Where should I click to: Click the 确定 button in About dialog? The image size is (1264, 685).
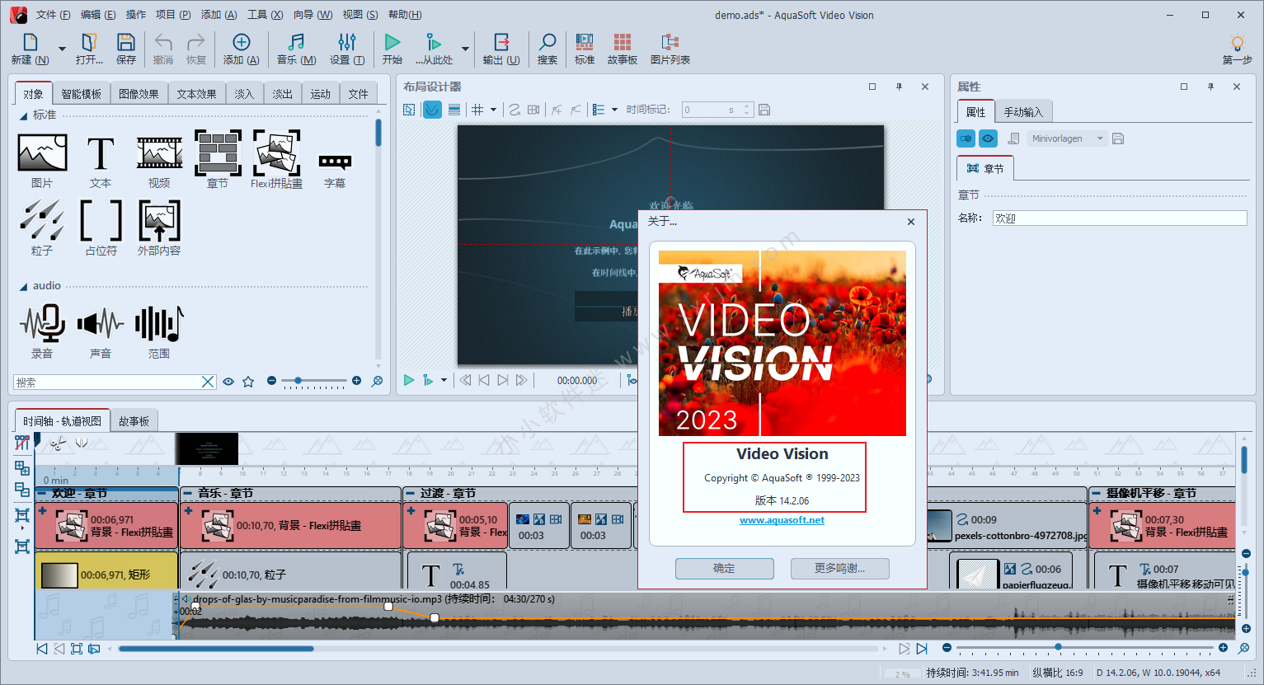pyautogui.click(x=724, y=568)
